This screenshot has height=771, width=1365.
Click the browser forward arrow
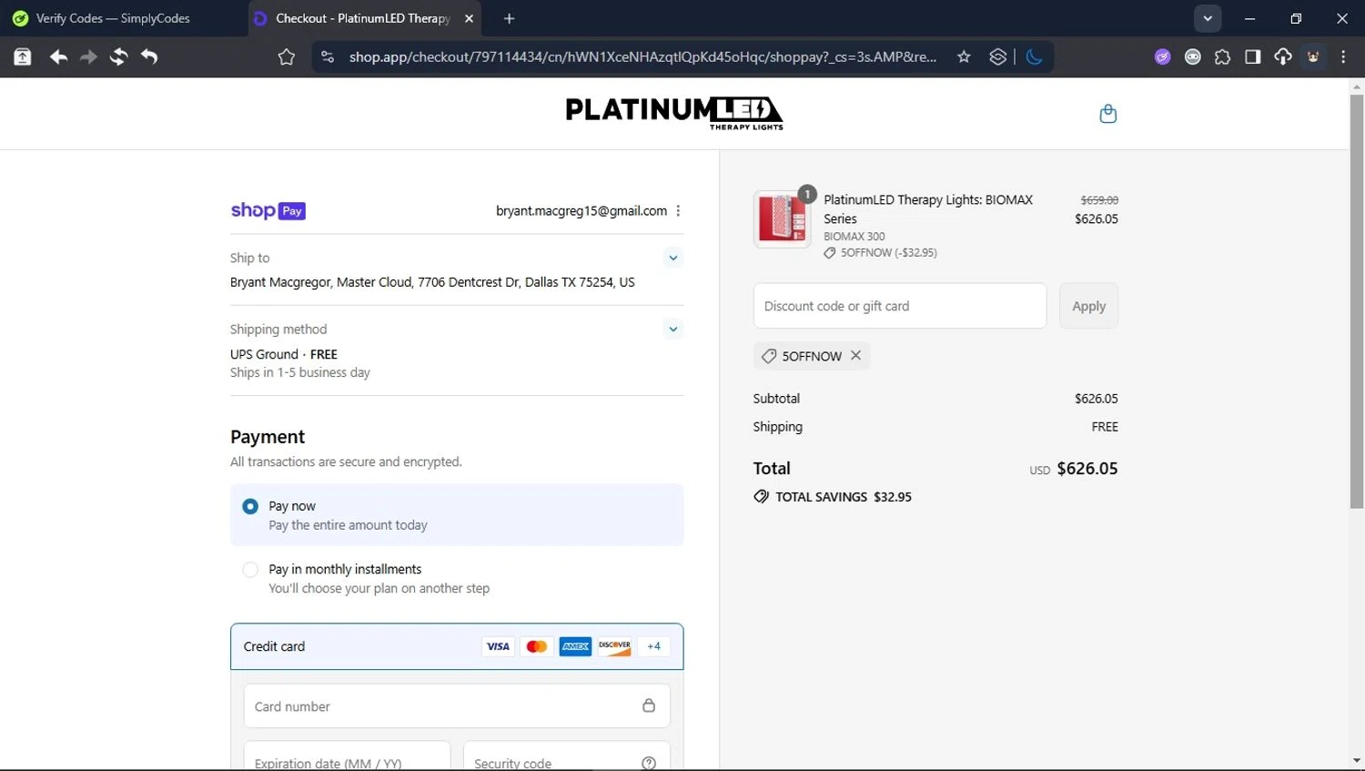point(88,56)
